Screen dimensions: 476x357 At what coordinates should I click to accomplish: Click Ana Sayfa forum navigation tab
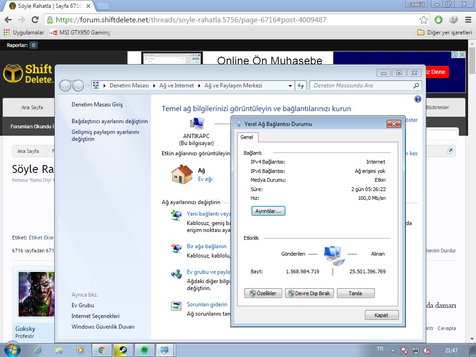pyautogui.click(x=32, y=107)
